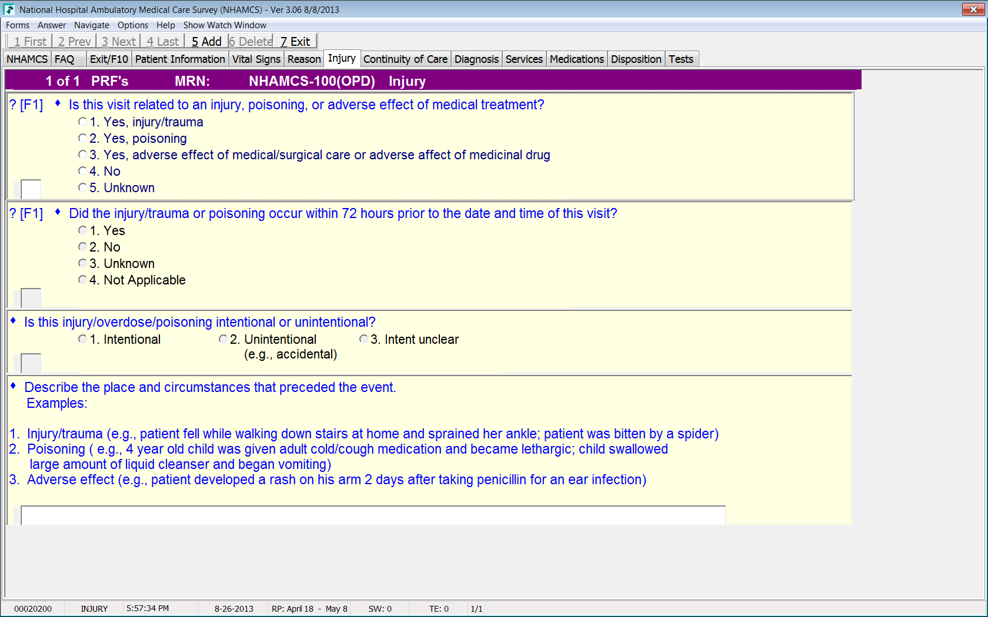The image size is (988, 617).
Task: Click Show Watch Window menu item
Action: click(x=225, y=25)
